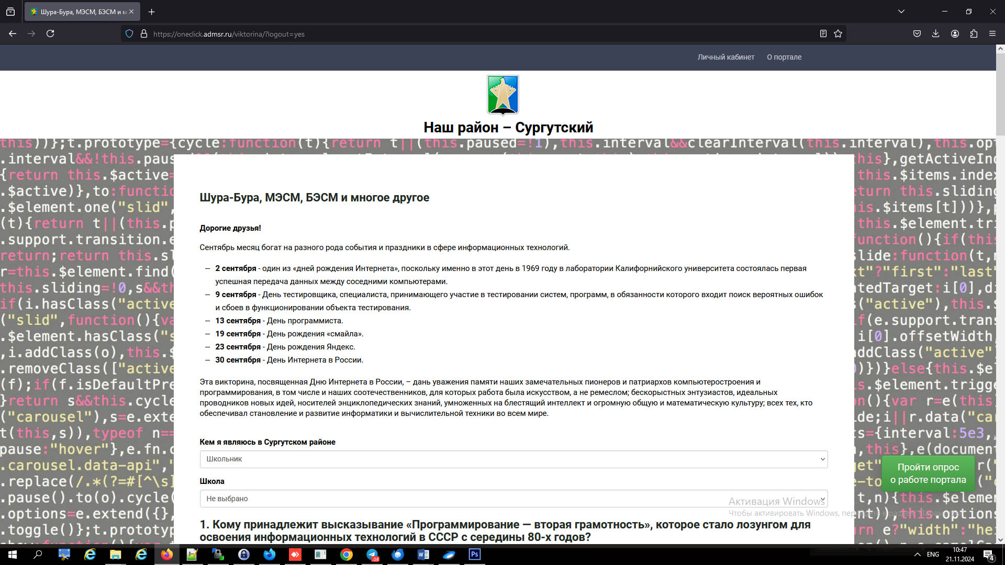
Task: Click the back navigation arrow
Action: coord(13,33)
